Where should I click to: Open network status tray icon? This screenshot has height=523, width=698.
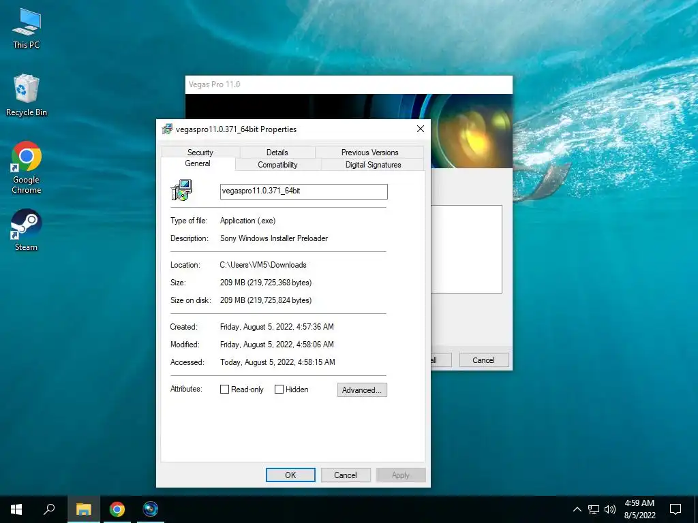(594, 509)
